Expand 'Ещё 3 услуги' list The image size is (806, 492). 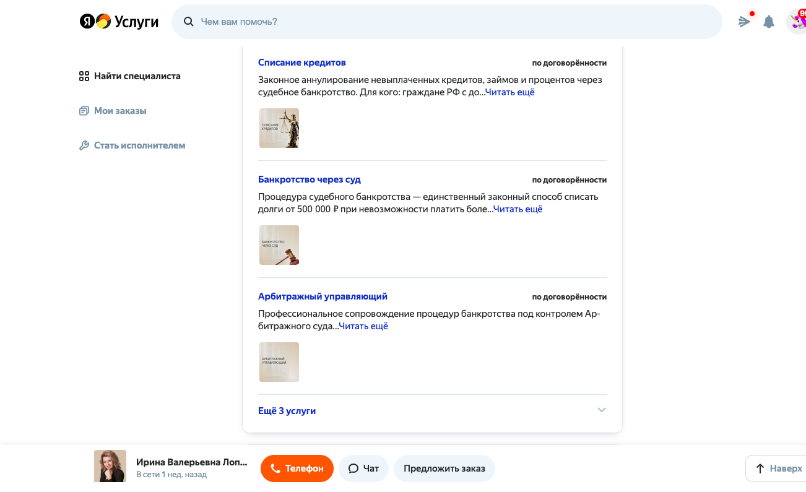coord(287,411)
